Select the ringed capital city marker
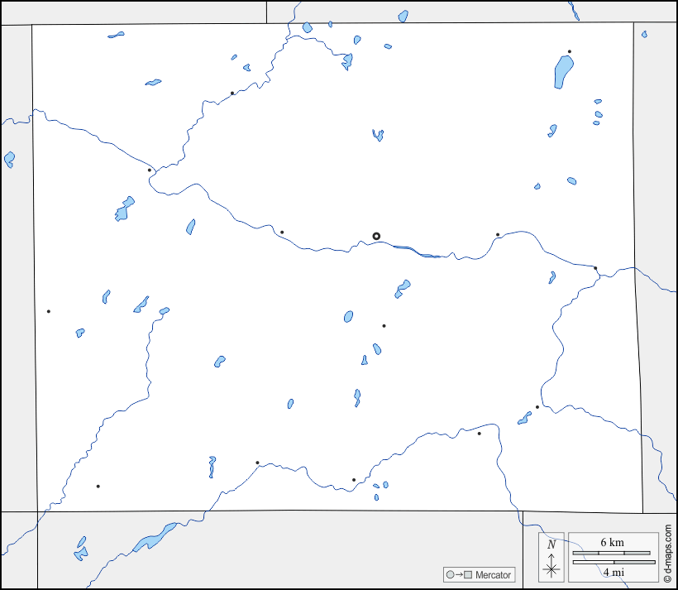This screenshot has width=678, height=590. point(376,236)
